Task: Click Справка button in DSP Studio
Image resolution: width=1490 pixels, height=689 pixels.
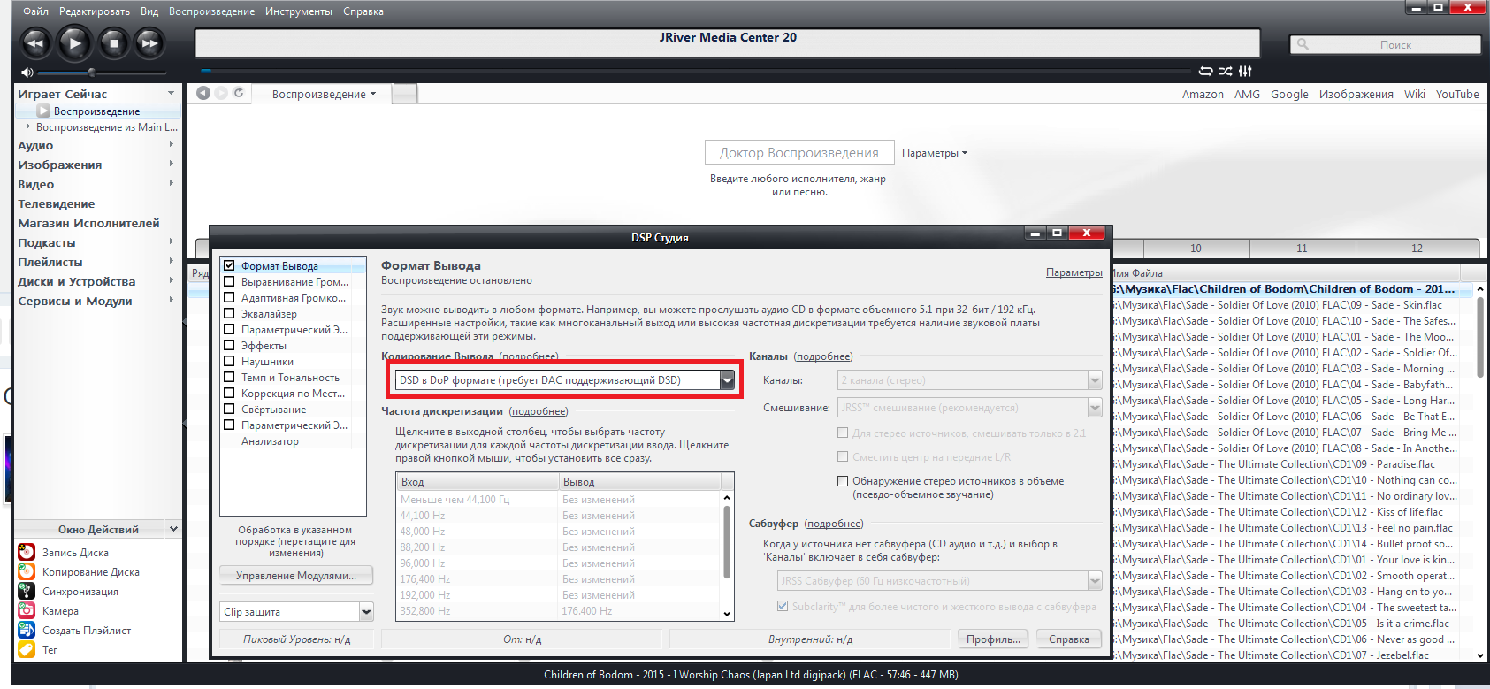Action: click(x=1069, y=639)
